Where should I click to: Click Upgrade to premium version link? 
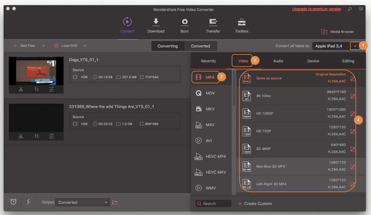point(316,9)
